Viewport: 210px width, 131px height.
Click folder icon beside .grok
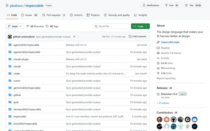coord(10,102)
